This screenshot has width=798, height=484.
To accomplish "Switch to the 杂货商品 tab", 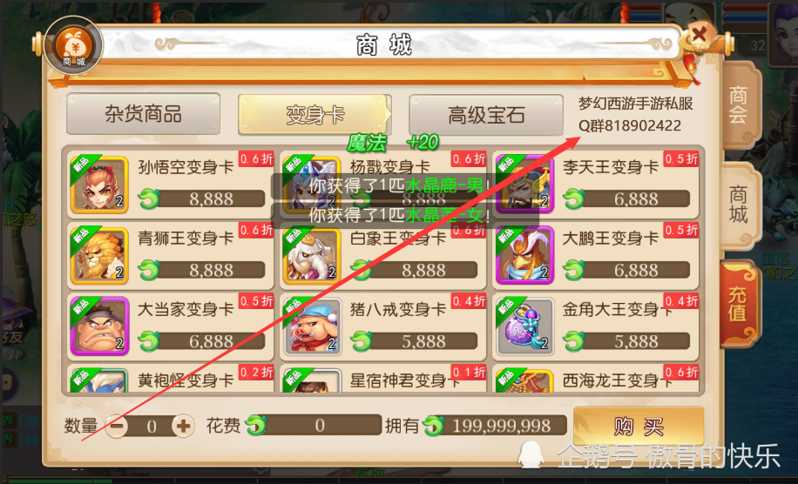I will 144,114.
